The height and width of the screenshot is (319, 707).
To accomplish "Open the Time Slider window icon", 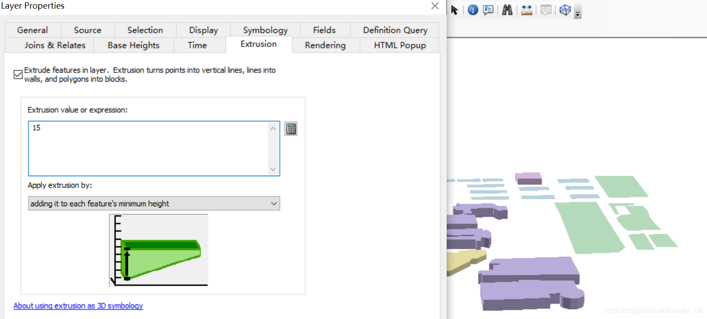I will pyautogui.click(x=546, y=10).
